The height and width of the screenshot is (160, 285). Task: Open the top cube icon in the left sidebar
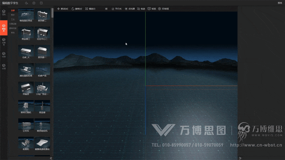[4, 12]
